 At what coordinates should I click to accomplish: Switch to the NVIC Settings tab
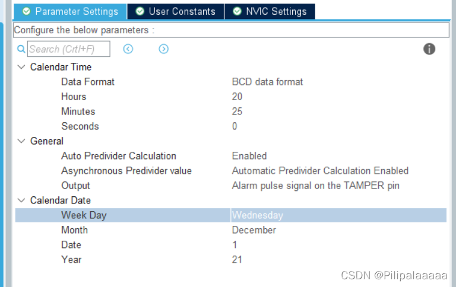click(x=270, y=12)
